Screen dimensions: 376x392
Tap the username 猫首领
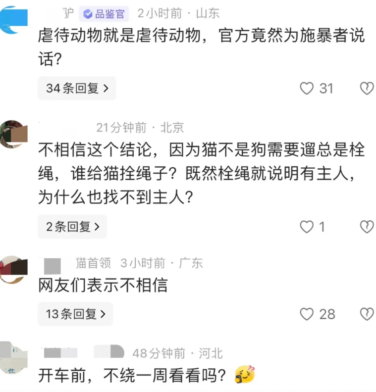point(93,263)
